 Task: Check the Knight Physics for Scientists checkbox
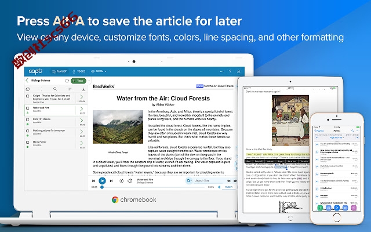(27, 96)
